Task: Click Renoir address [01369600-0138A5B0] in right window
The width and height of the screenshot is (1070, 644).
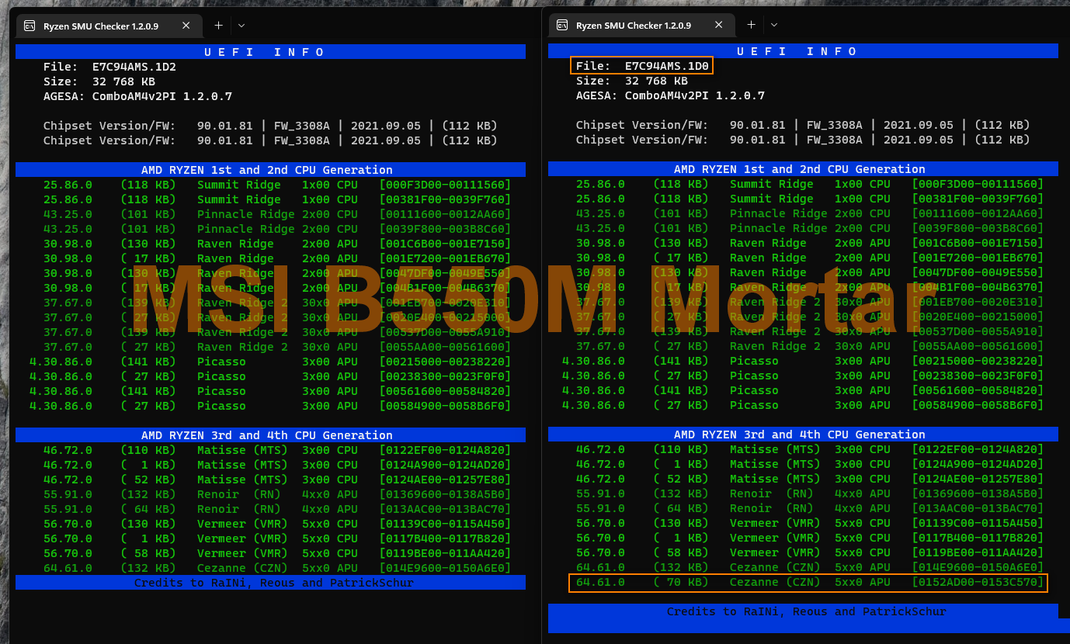Action: point(978,493)
